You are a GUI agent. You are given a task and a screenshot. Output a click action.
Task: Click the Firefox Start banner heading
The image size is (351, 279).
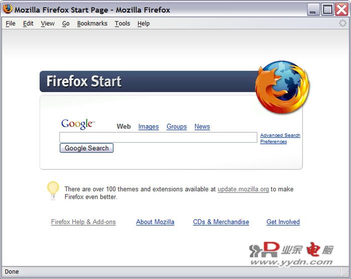click(84, 81)
